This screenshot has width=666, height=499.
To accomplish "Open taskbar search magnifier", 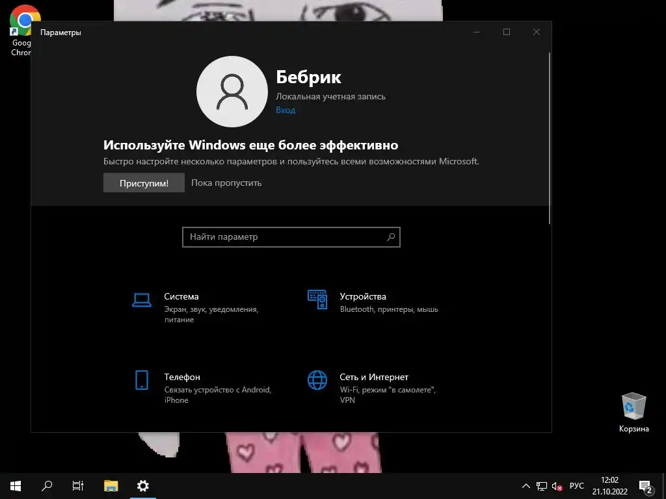I will (x=47, y=486).
